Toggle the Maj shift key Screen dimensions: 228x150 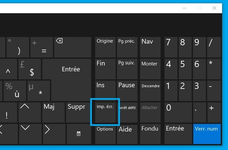click(x=54, y=112)
